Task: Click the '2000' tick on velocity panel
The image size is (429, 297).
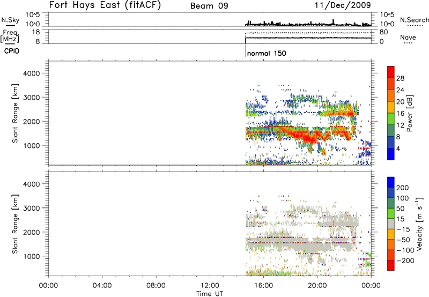Action: 32,232
